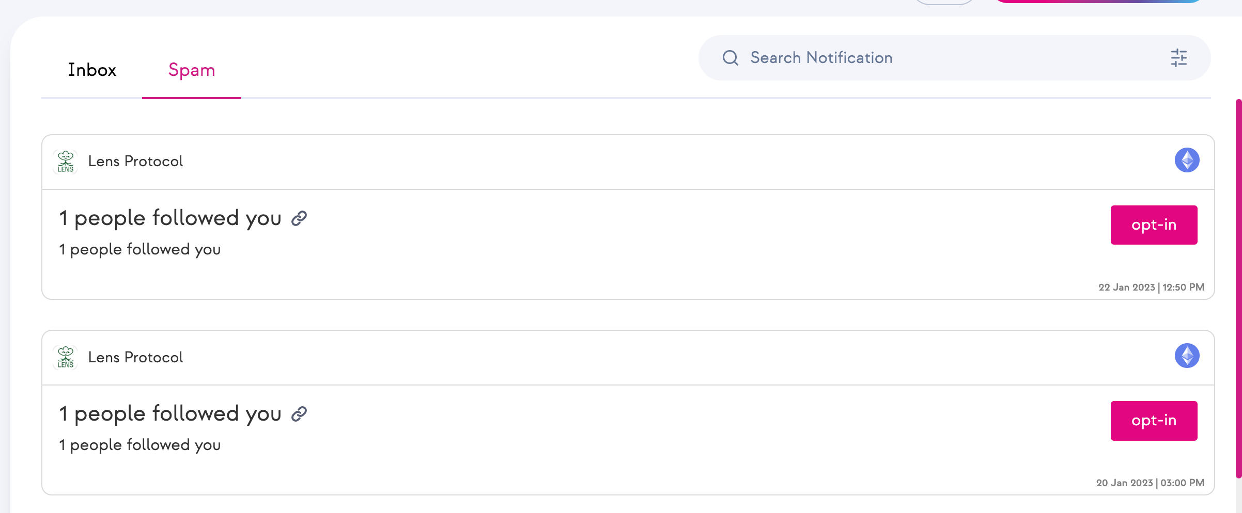Click the pink vertical scrollbar
Screen dimensions: 1242x513
1238,289
